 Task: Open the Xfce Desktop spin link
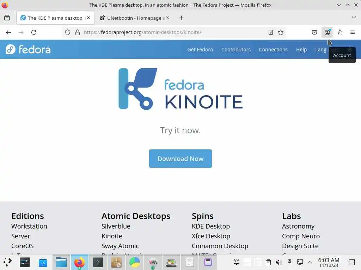(211, 236)
